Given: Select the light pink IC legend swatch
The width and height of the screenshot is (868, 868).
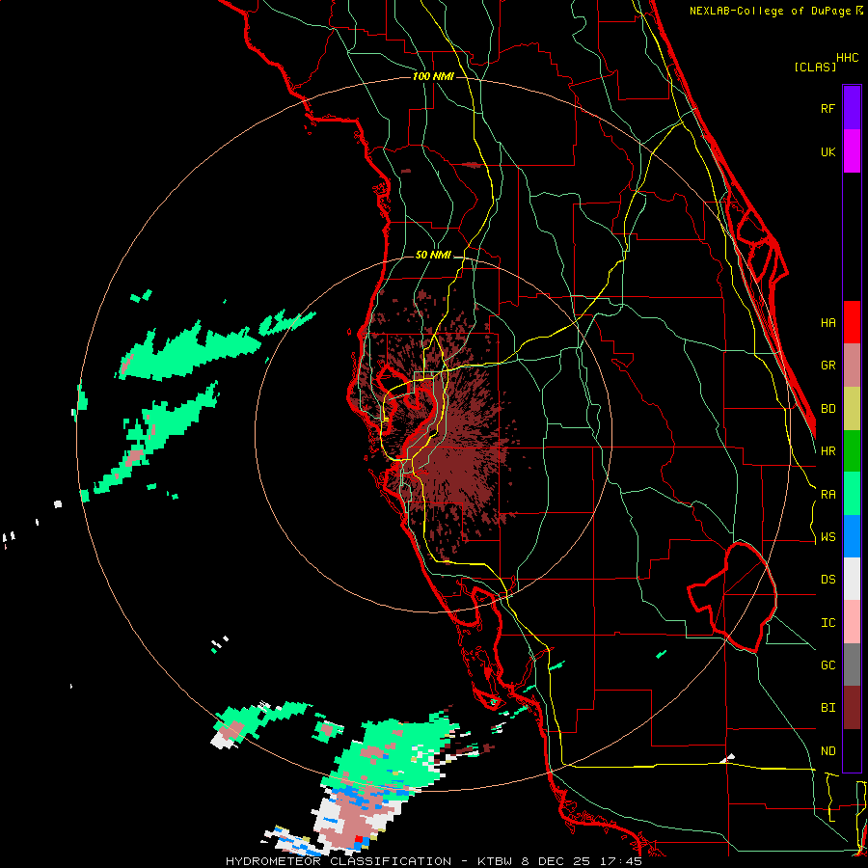Looking at the screenshot, I should tap(852, 622).
